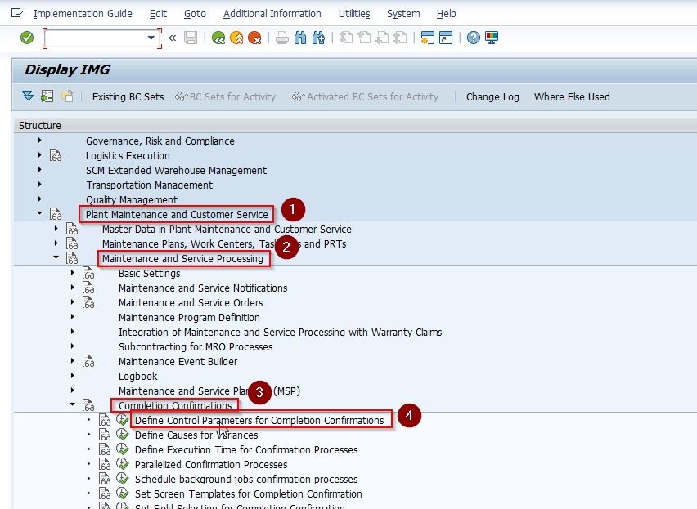Image resolution: width=697 pixels, height=509 pixels.
Task: Select Define Execution Time for Confirmation Processes
Action: click(x=246, y=449)
